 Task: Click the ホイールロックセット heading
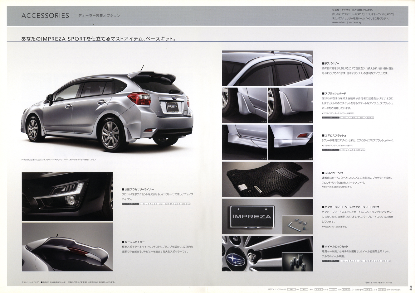click(335, 247)
